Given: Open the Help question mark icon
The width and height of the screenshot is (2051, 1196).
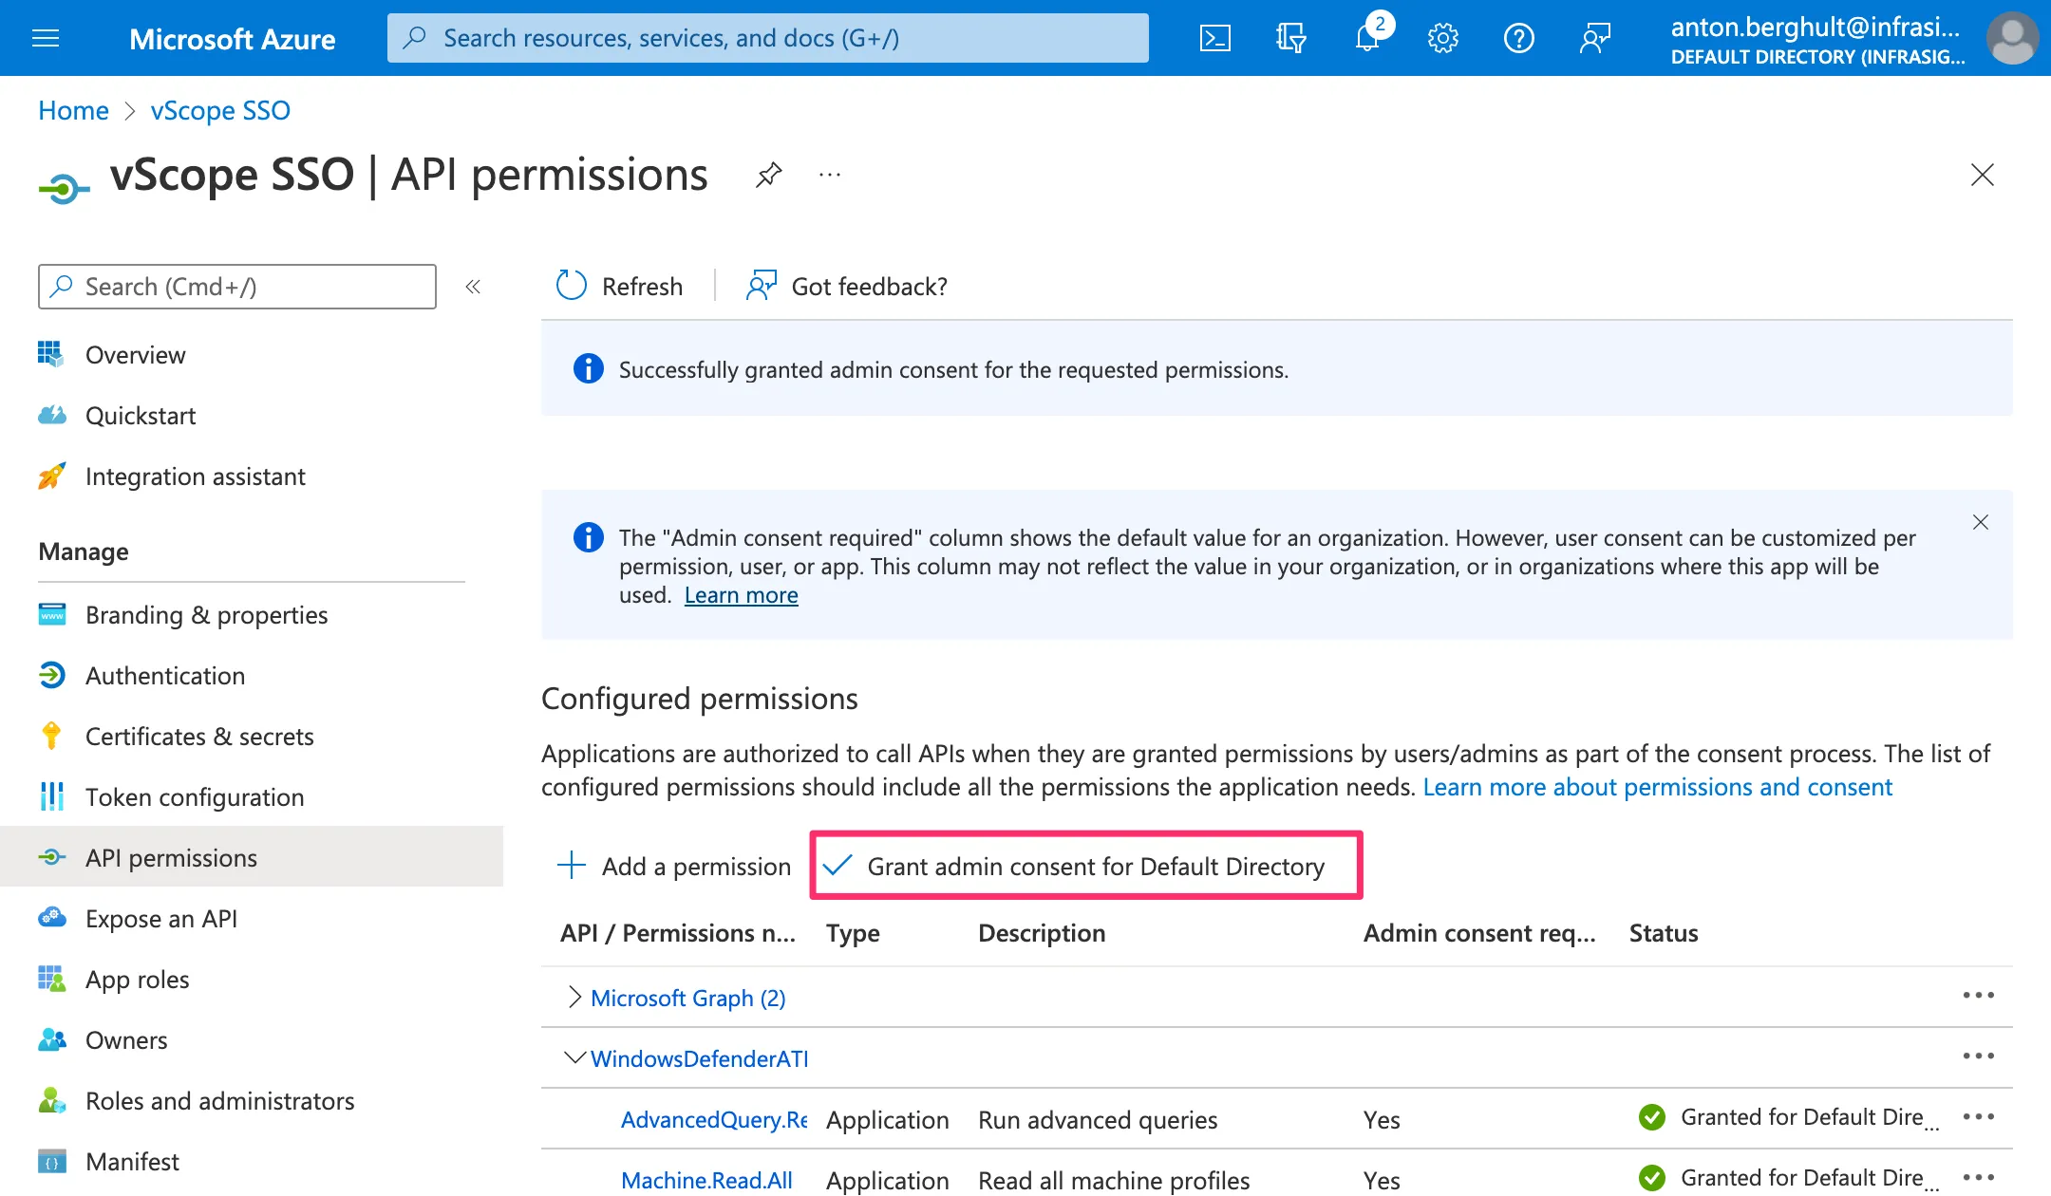Looking at the screenshot, I should click(1519, 38).
